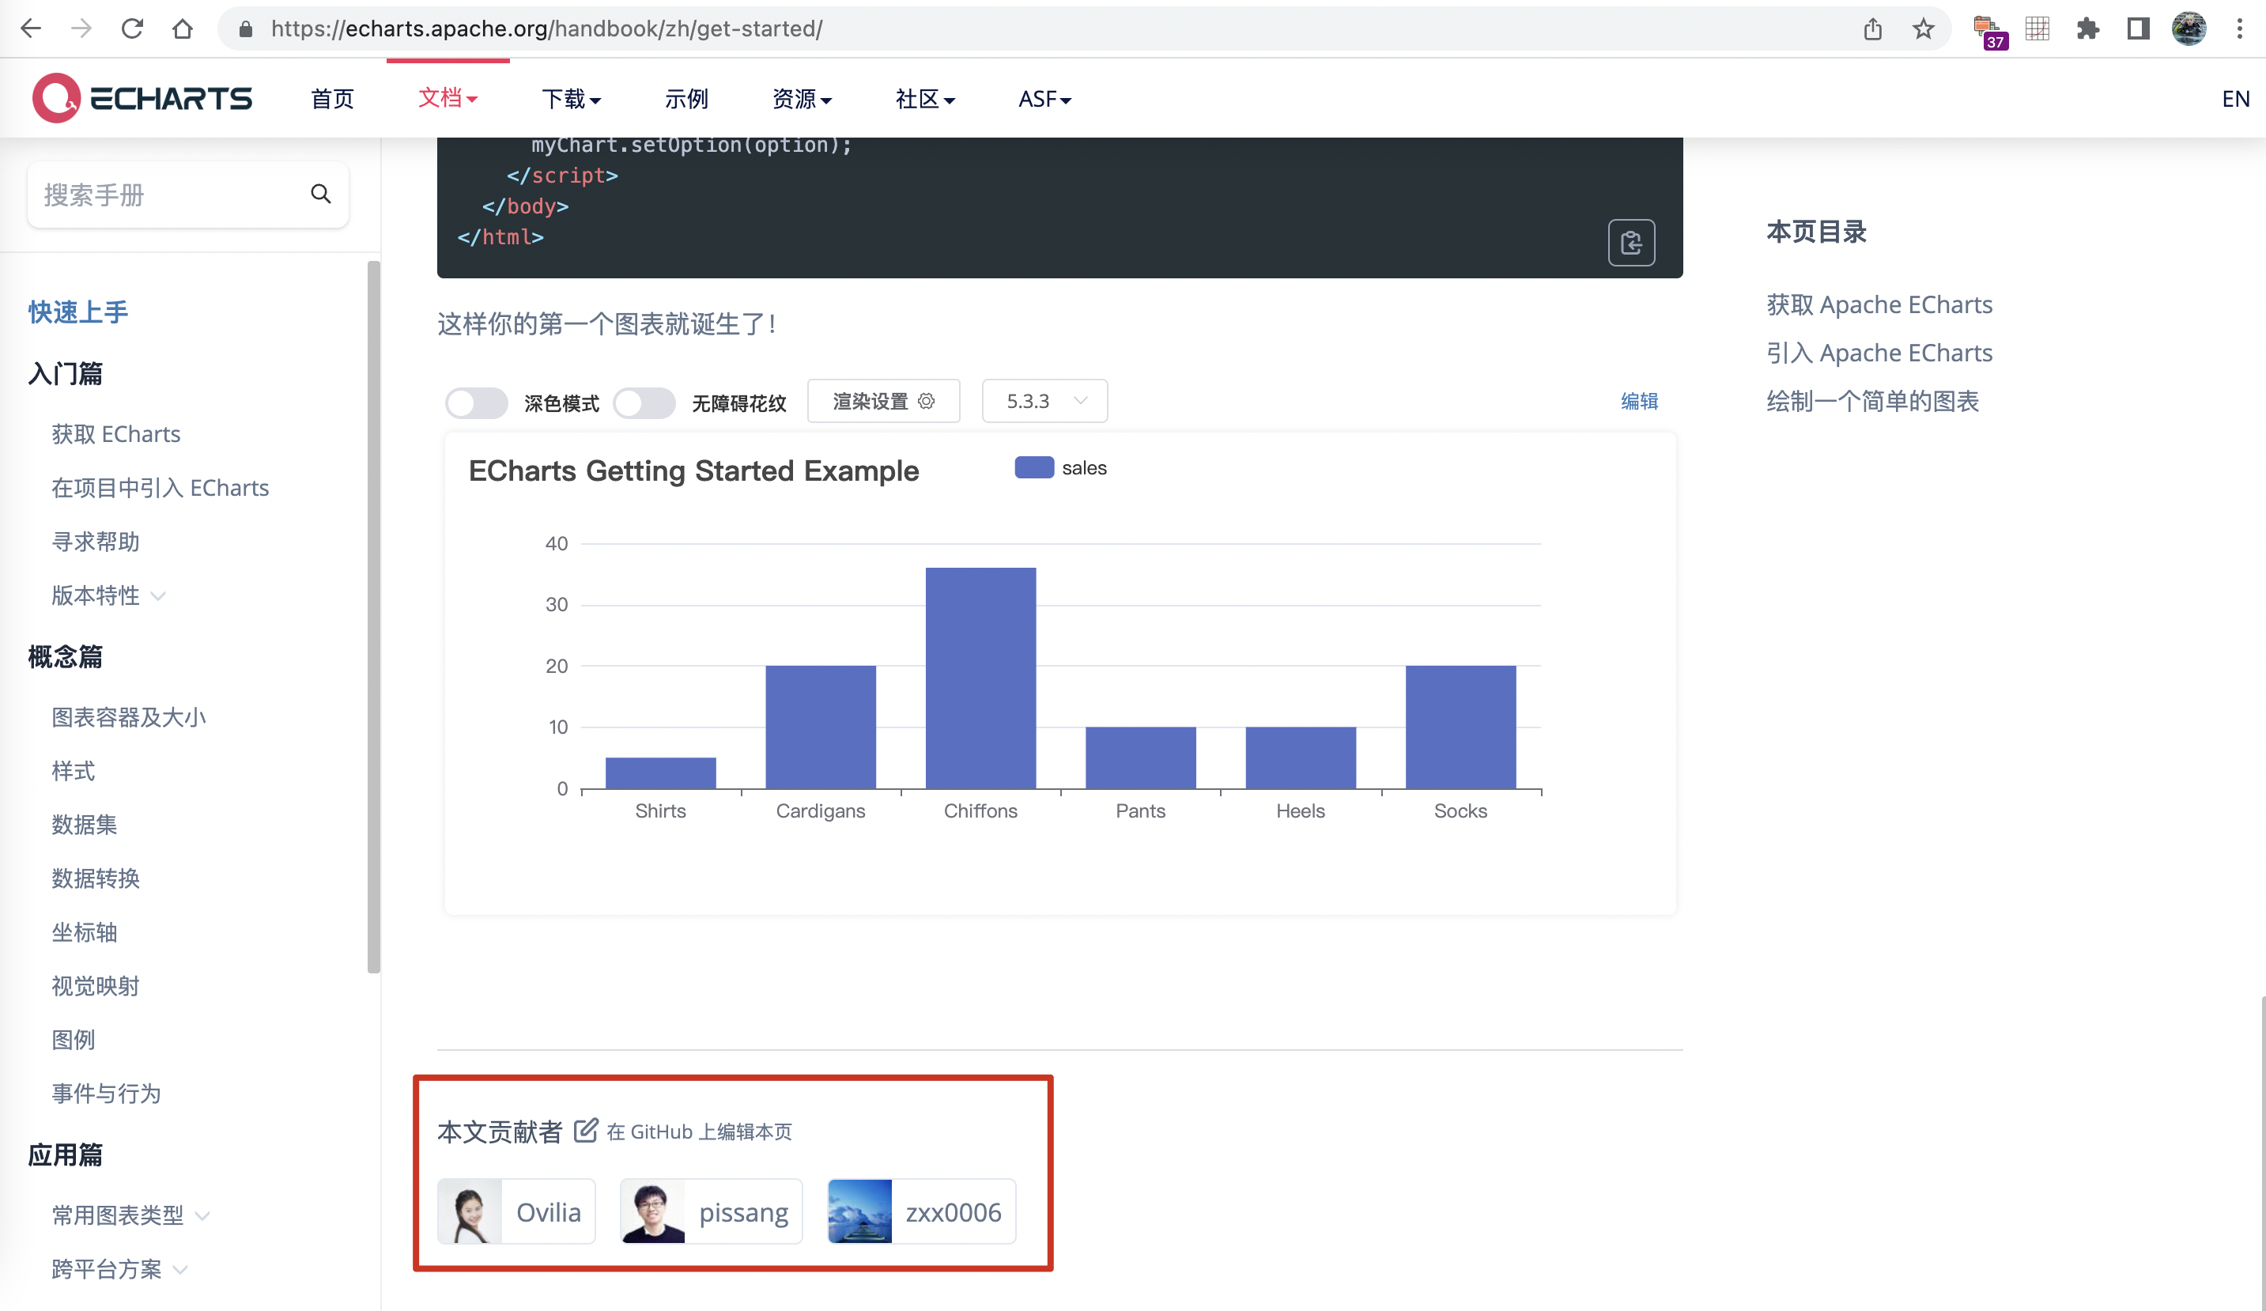Click the 渲染设置 render settings button
The width and height of the screenshot is (2266, 1311).
[883, 401]
